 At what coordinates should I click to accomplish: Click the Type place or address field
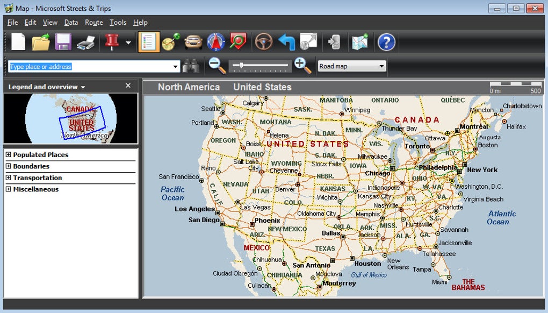click(x=90, y=67)
